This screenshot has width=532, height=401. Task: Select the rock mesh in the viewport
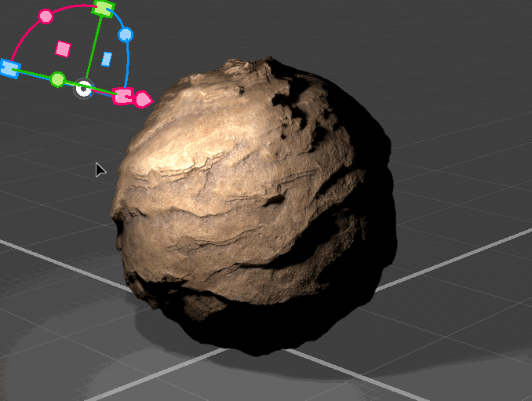(253, 206)
